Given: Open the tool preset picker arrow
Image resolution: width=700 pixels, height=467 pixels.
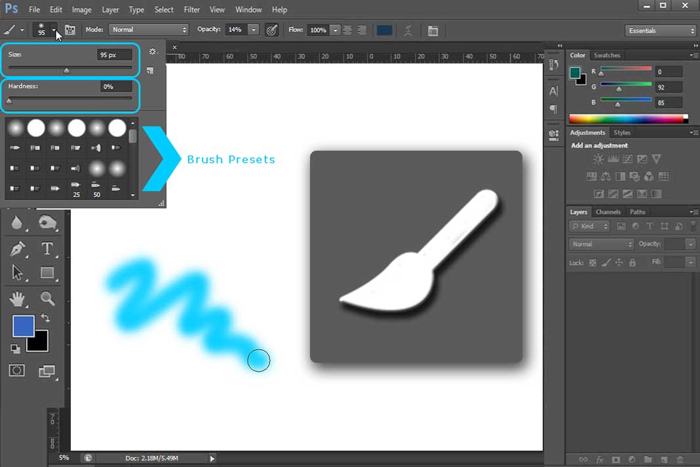Looking at the screenshot, I should 22,30.
